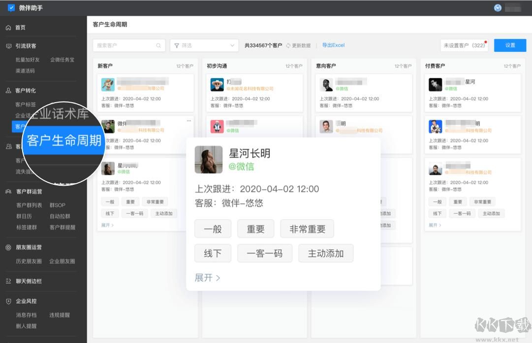Open the 企业风控 risk-control icon
The width and height of the screenshot is (532, 343).
coord(8,301)
